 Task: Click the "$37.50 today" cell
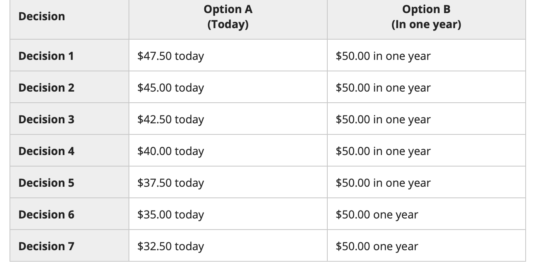click(171, 183)
